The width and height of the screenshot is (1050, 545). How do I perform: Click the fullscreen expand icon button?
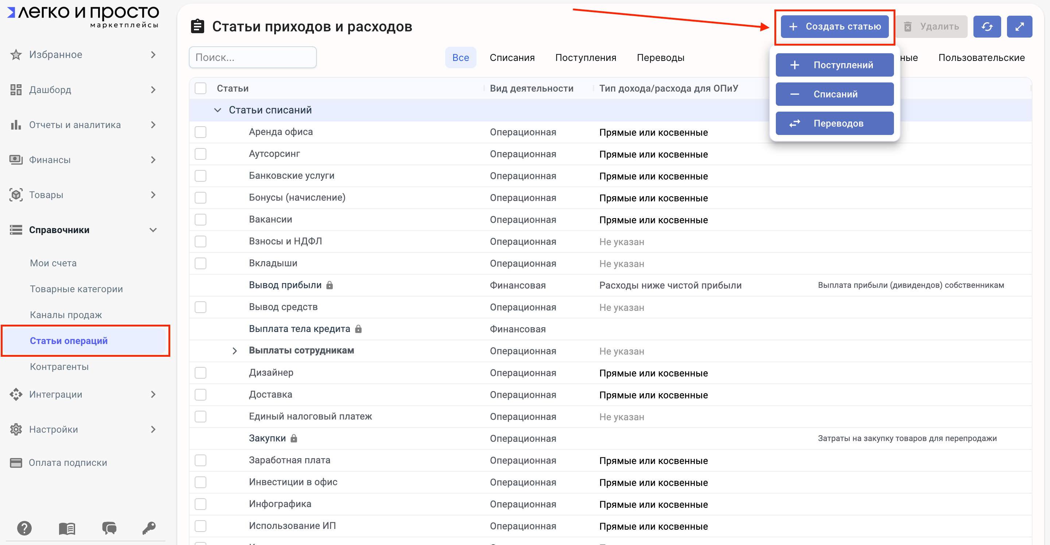pos(1019,27)
